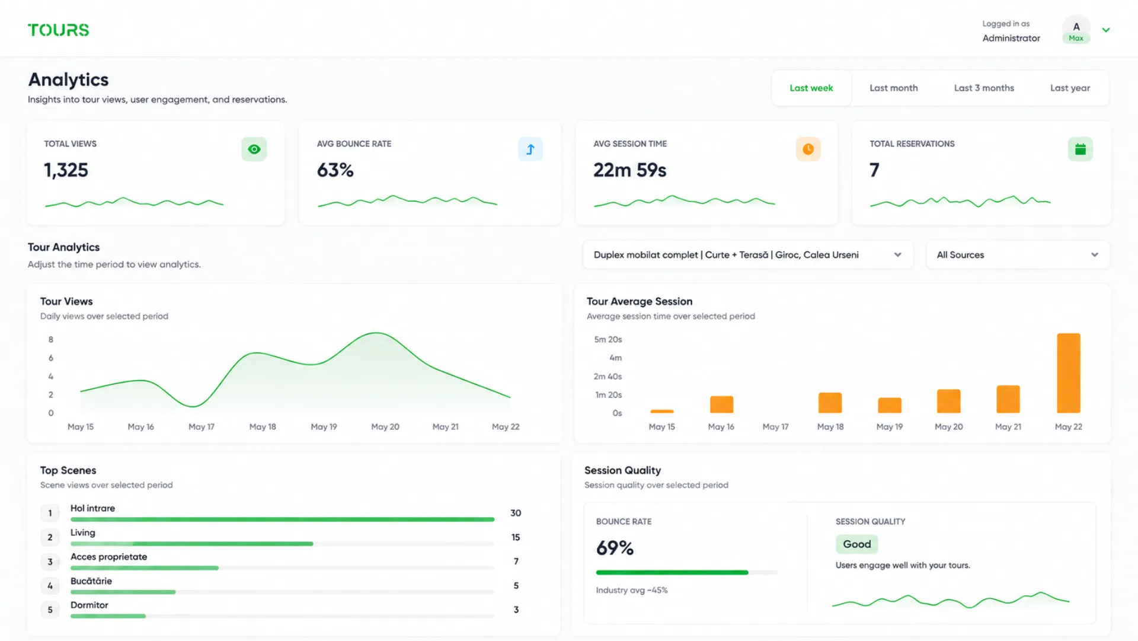The height and width of the screenshot is (641, 1138).
Task: Click the Tour Views line chart peak
Action: [x=376, y=333]
